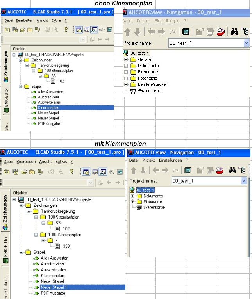Collapse the Stapel node in the mit Klemmenplan ELCAD tree
The height and width of the screenshot is (299, 252).
click(x=21, y=252)
